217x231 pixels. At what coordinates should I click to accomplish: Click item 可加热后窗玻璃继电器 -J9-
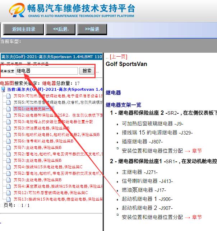tap(153, 124)
